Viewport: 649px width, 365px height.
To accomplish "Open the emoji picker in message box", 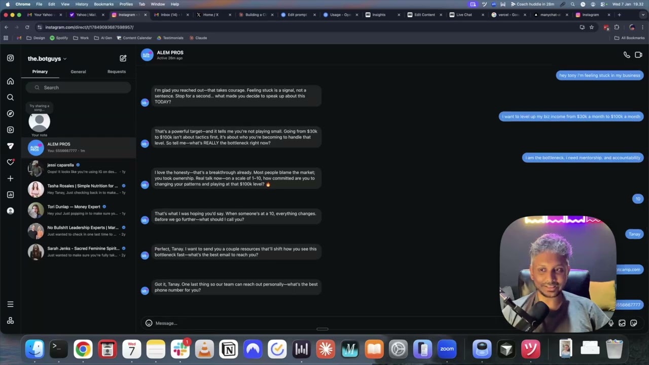I will [x=149, y=323].
